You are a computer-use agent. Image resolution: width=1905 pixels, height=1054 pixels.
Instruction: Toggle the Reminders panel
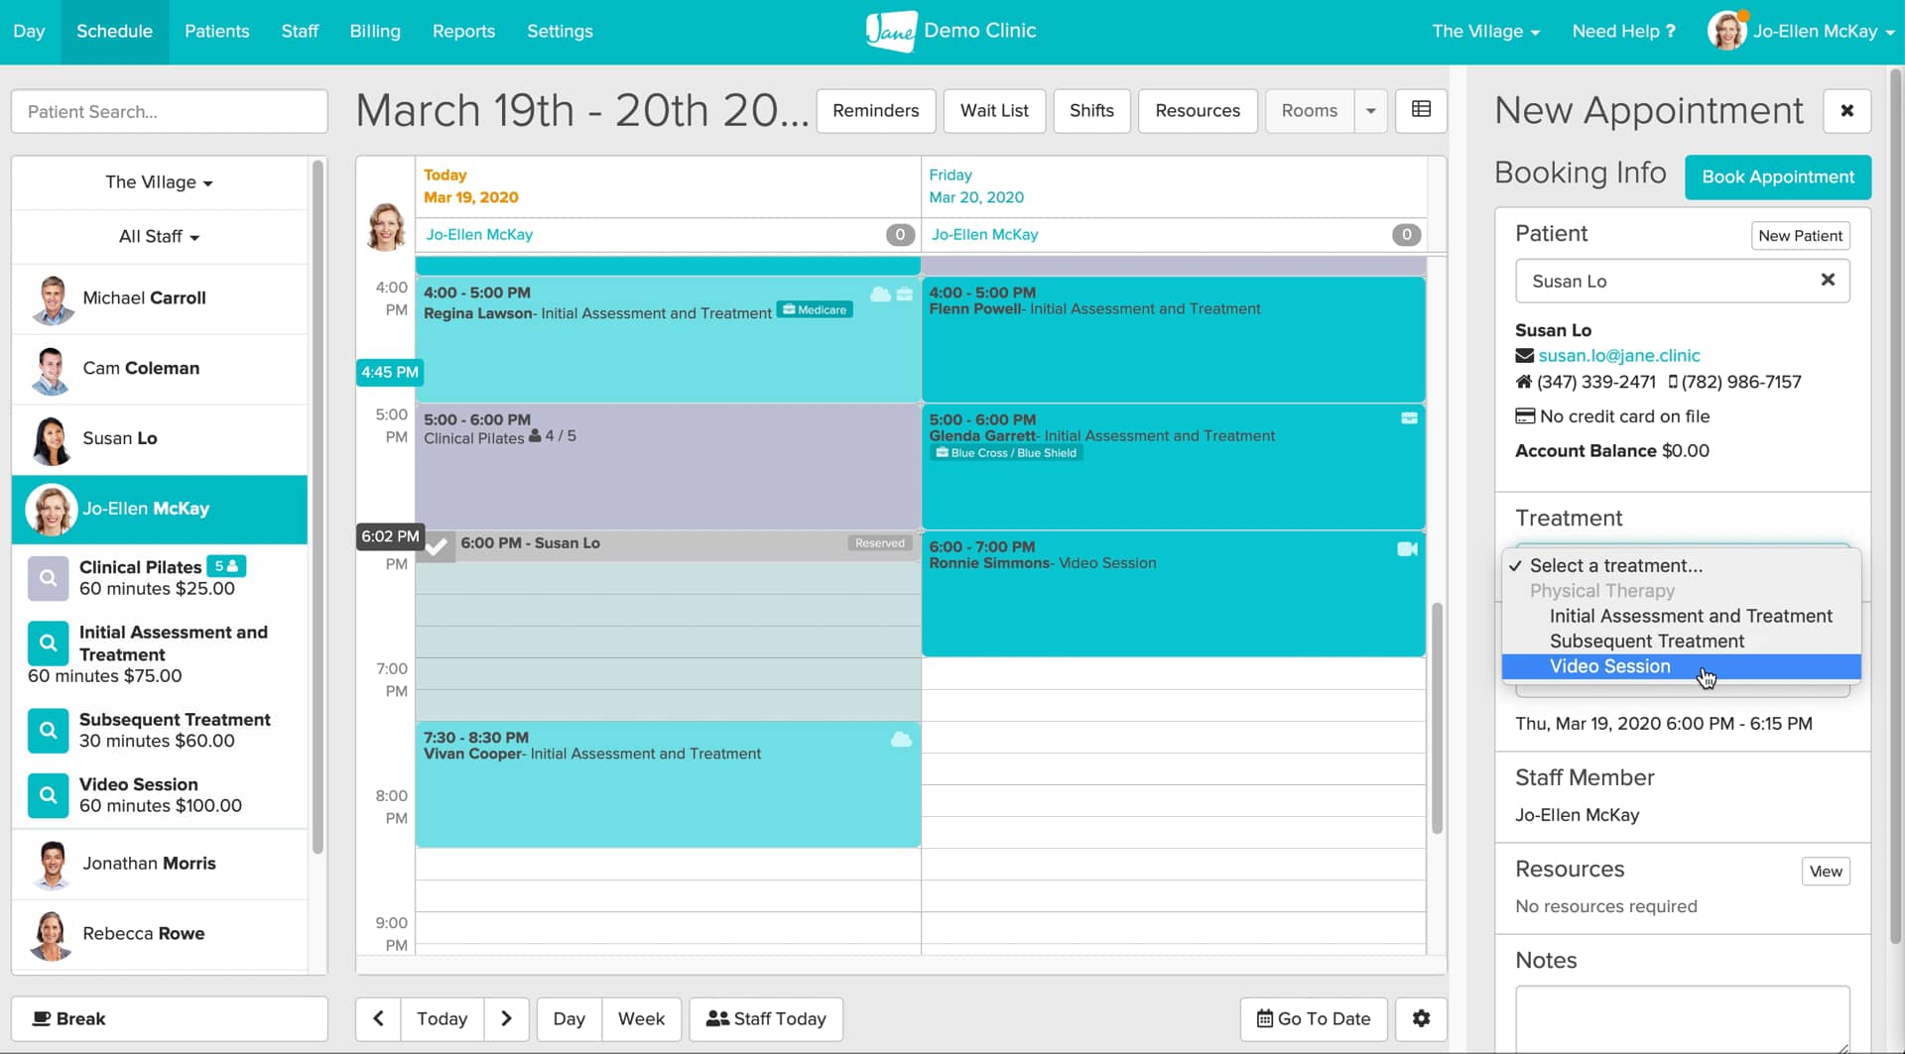click(x=876, y=110)
